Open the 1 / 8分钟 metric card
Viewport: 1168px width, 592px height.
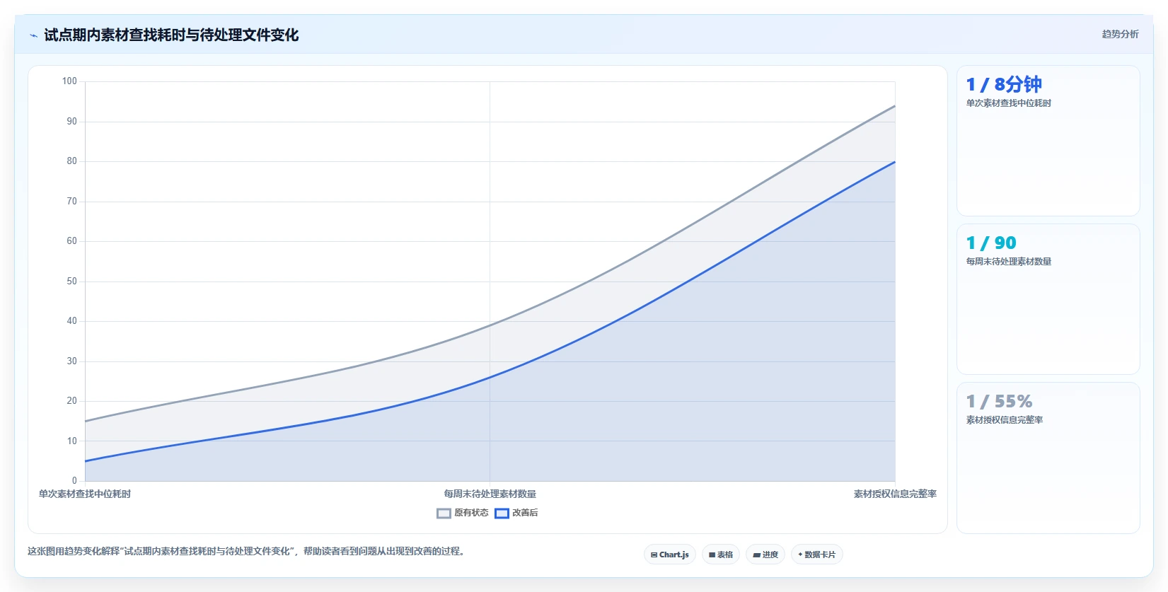pyautogui.click(x=1048, y=141)
